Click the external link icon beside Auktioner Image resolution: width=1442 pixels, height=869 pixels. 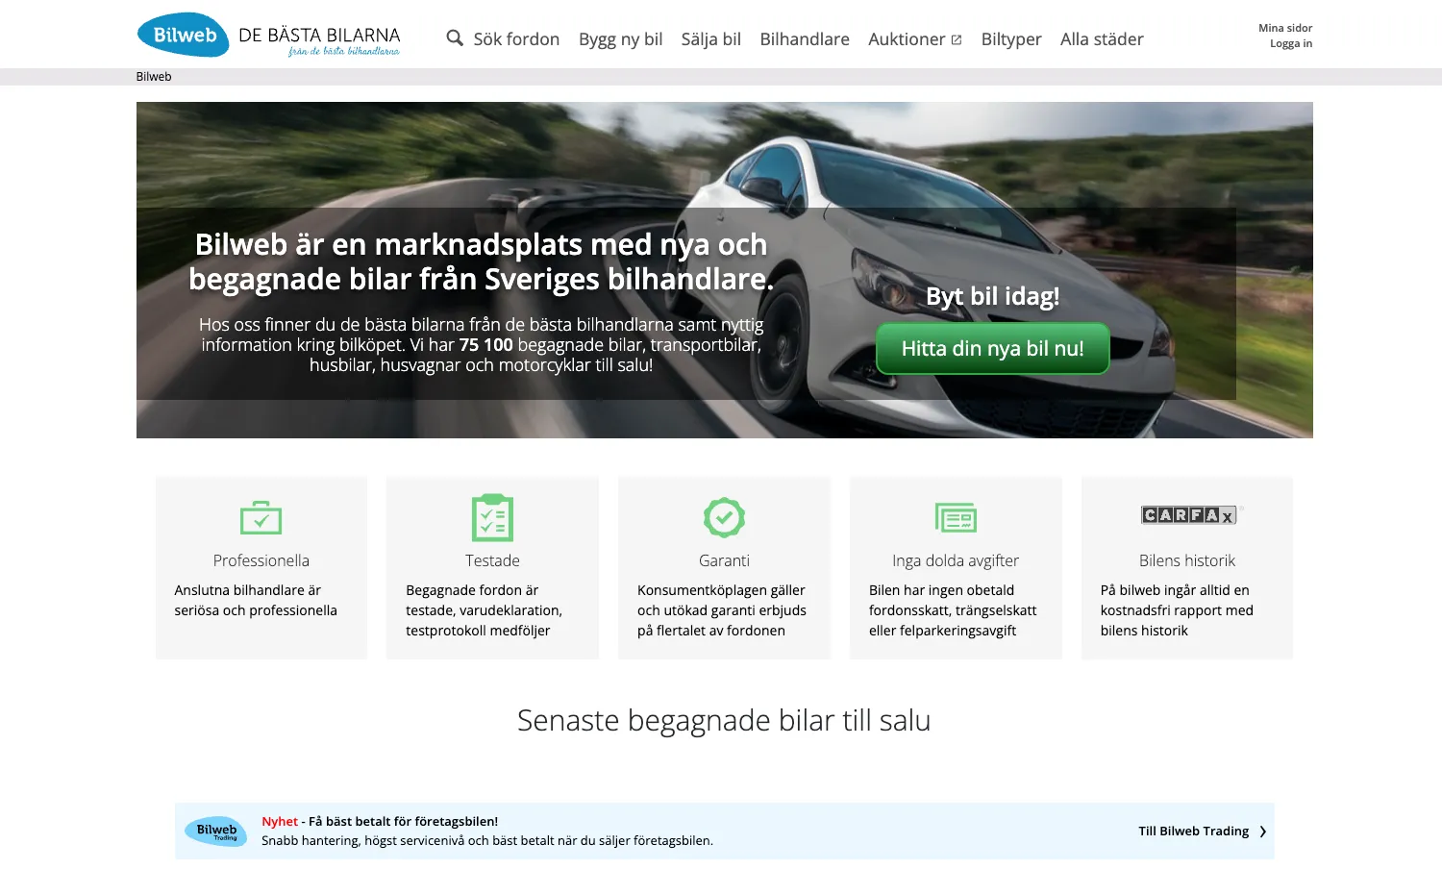tap(957, 39)
